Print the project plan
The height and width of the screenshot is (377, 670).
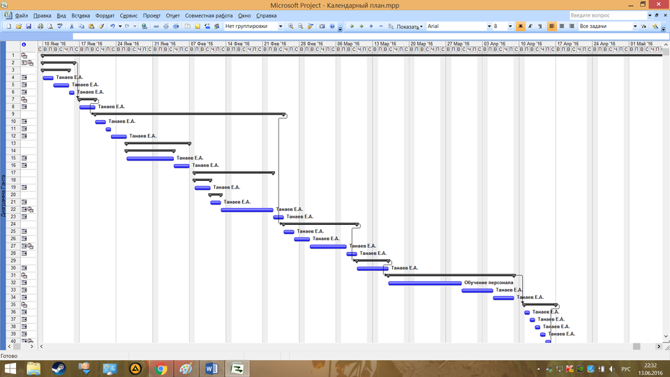(40, 27)
